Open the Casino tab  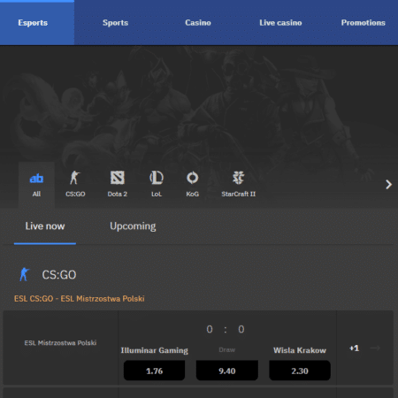198,23
